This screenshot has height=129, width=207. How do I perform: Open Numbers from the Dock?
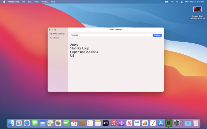[x=145, y=123]
